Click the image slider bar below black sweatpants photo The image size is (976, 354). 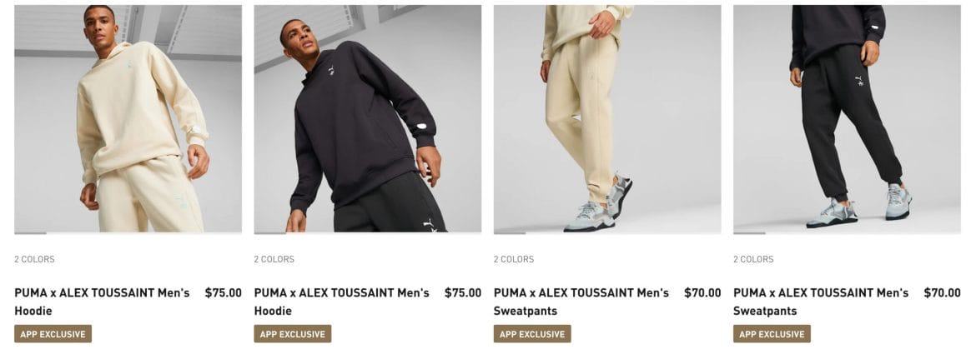coord(847,233)
